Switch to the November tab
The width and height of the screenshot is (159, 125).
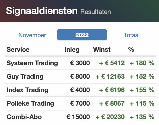tap(32, 35)
